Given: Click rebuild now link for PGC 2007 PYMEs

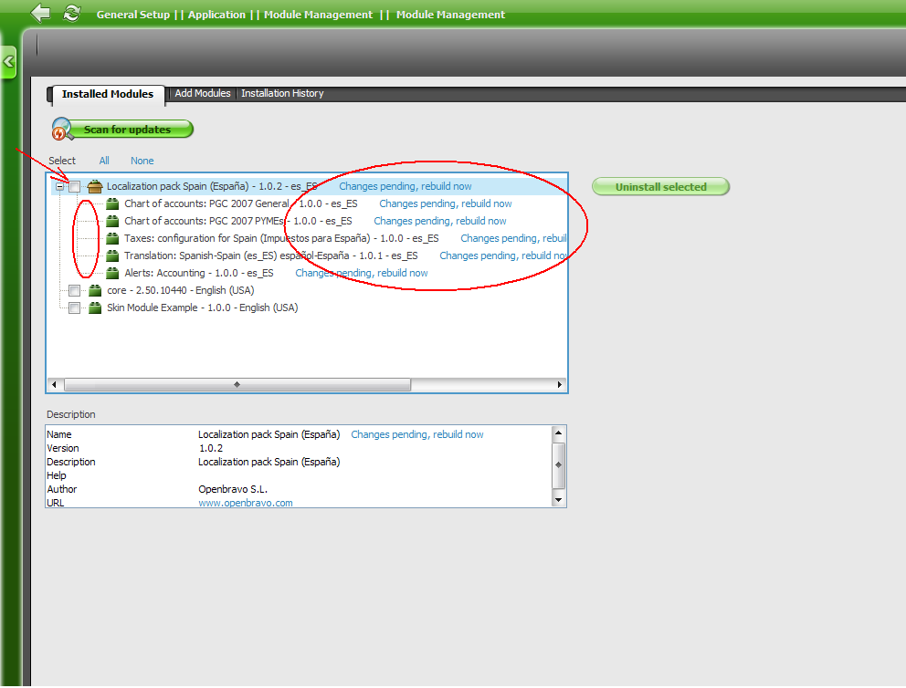Looking at the screenshot, I should 439,221.
